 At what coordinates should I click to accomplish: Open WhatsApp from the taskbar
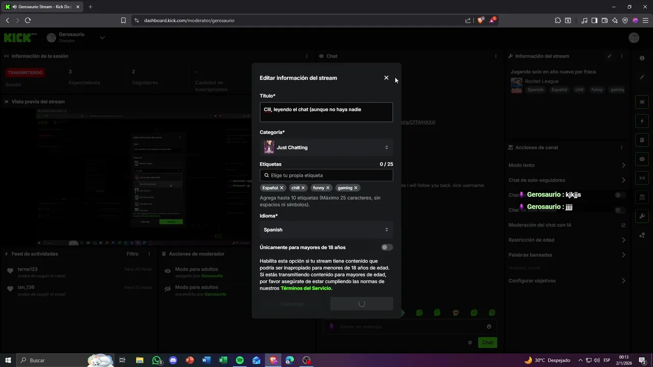(x=157, y=360)
